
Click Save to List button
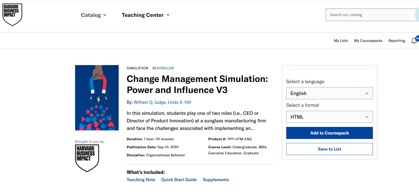(329, 149)
